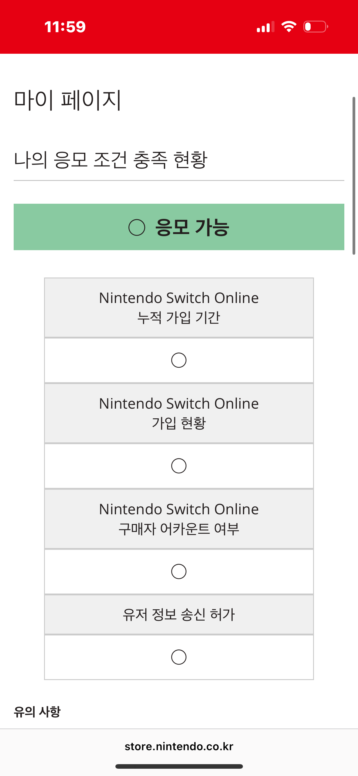Image resolution: width=358 pixels, height=776 pixels.
Task: Tap the Nintendo Switch Online 가입 현황 header
Action: (179, 413)
